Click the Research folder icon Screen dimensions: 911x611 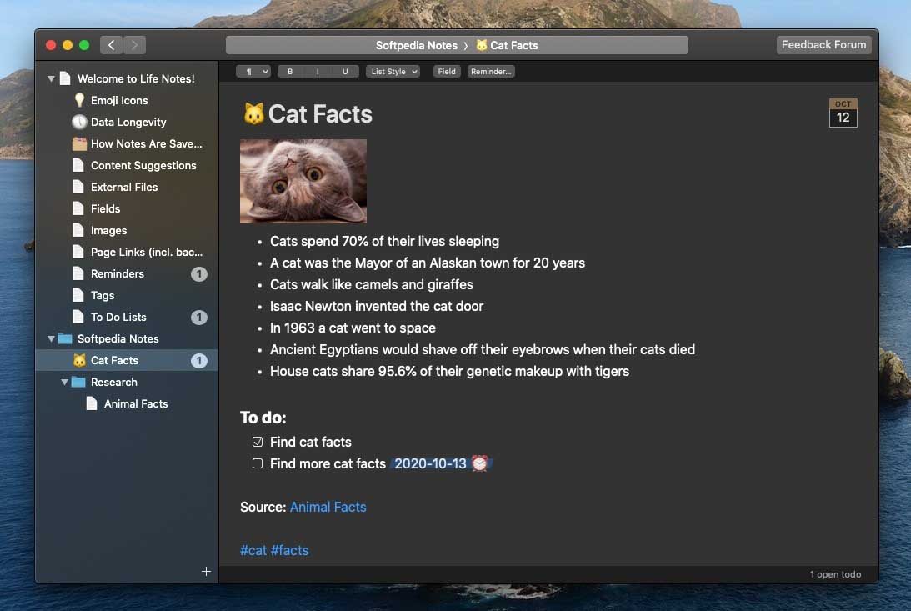tap(78, 382)
